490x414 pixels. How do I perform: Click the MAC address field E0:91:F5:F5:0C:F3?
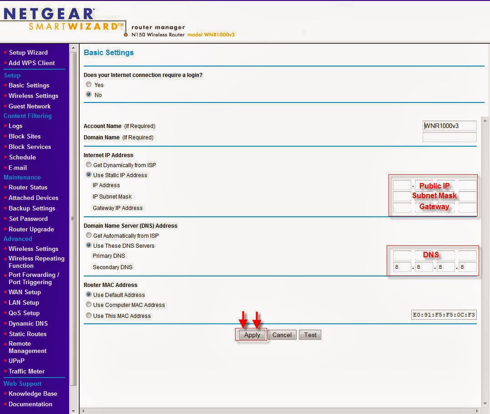pyautogui.click(x=444, y=315)
